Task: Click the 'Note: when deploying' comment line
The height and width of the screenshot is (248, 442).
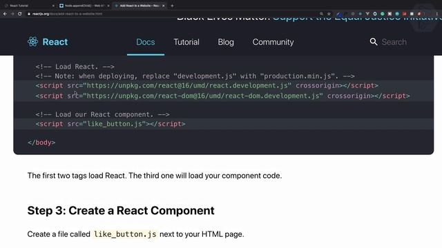Action: [195, 76]
